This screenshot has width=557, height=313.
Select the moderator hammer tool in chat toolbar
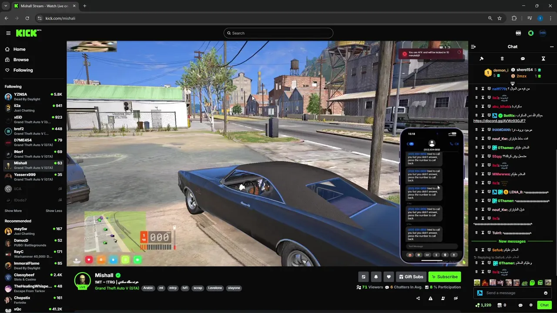[x=482, y=59]
